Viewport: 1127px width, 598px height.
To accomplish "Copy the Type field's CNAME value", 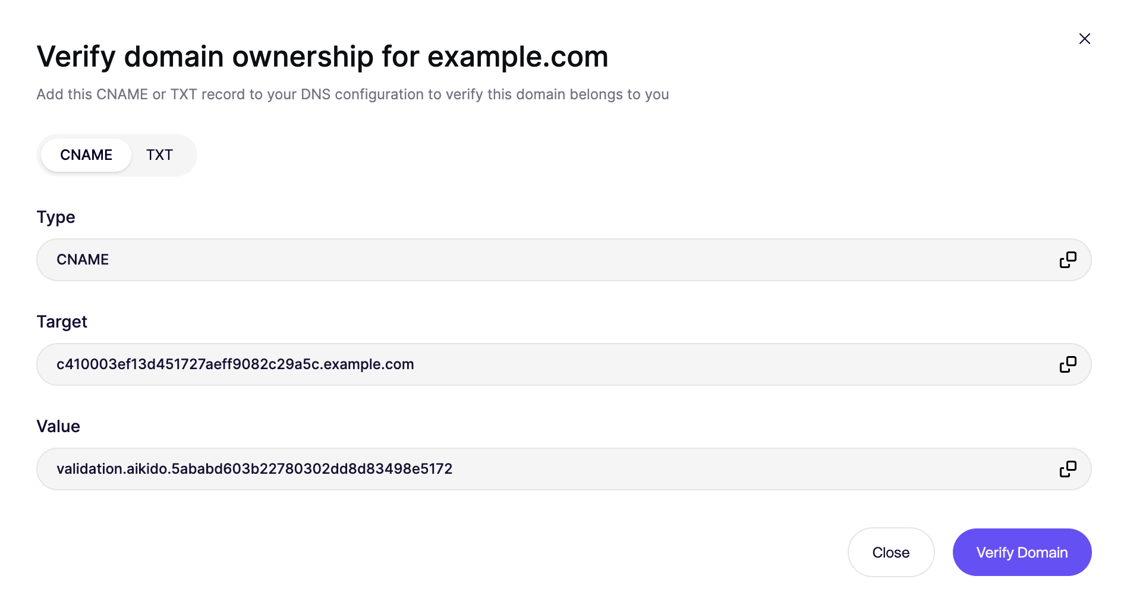I will pos(1068,260).
